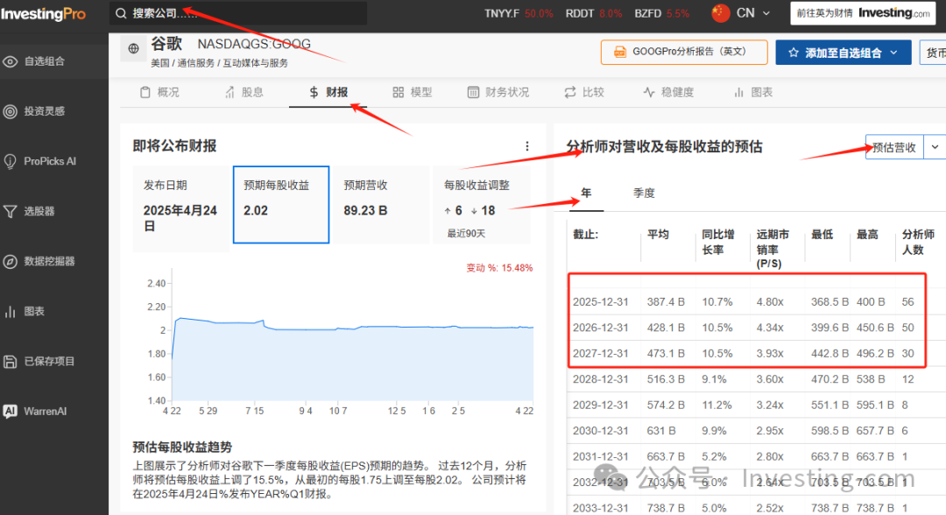Select the 比较 tab
The image size is (946, 515).
(584, 92)
